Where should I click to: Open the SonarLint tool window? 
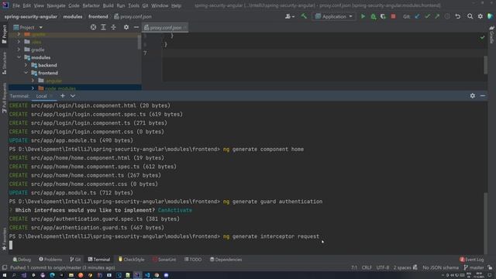(x=164, y=260)
